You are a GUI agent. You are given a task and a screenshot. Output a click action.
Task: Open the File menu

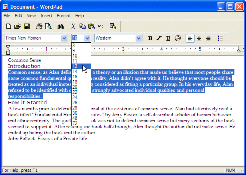click(7, 16)
